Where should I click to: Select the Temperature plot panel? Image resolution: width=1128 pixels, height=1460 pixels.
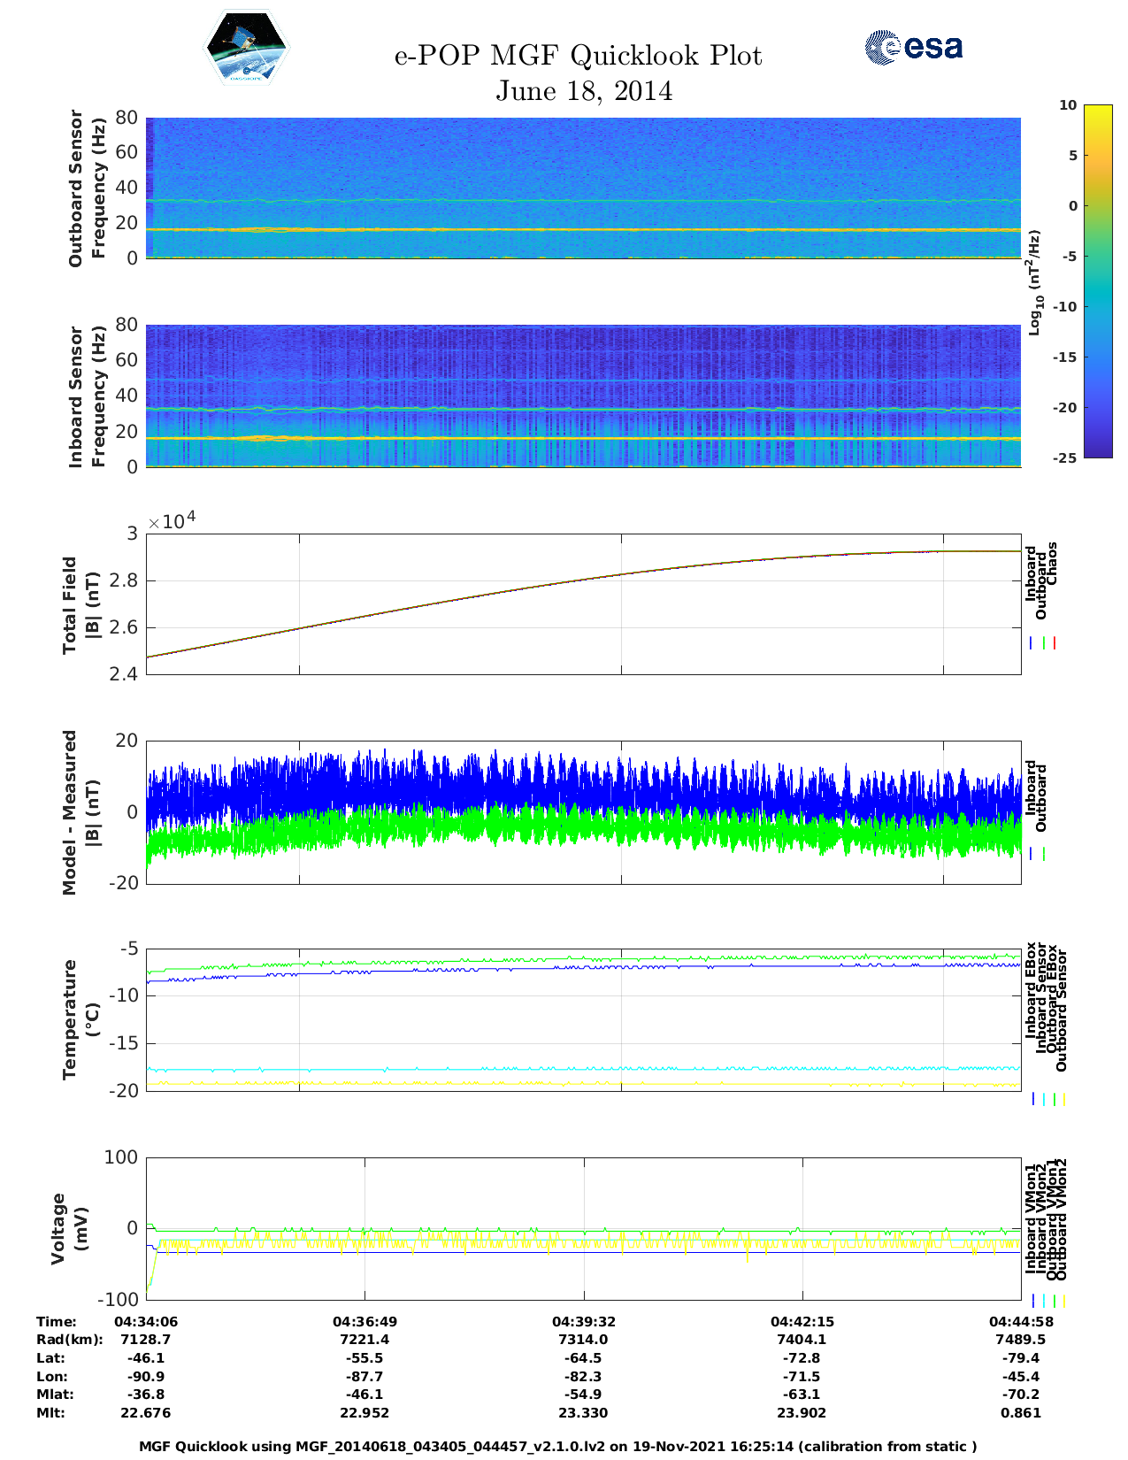click(583, 1019)
